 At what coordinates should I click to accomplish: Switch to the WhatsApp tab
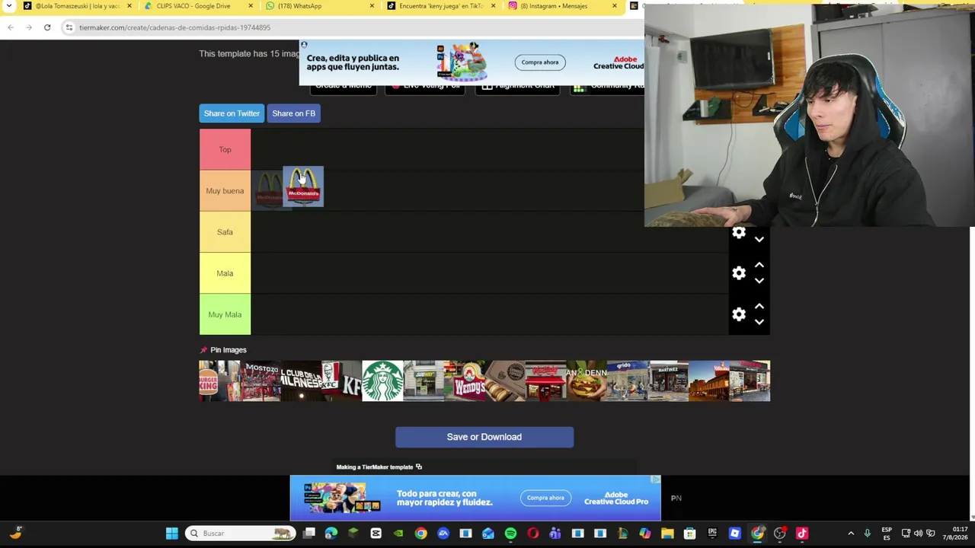(x=313, y=6)
